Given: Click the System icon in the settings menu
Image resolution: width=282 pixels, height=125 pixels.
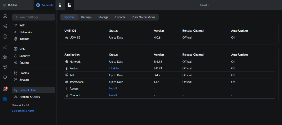Looking at the screenshot, I should (x=16, y=80).
